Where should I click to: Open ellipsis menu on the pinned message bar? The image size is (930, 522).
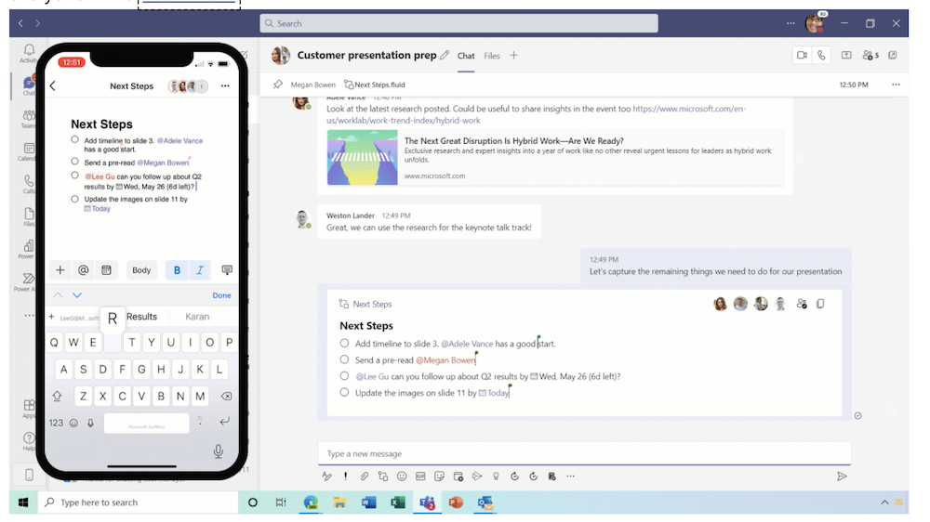tap(897, 85)
